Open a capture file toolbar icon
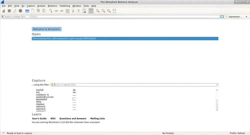The width and height of the screenshot is (250, 135). 27,11
